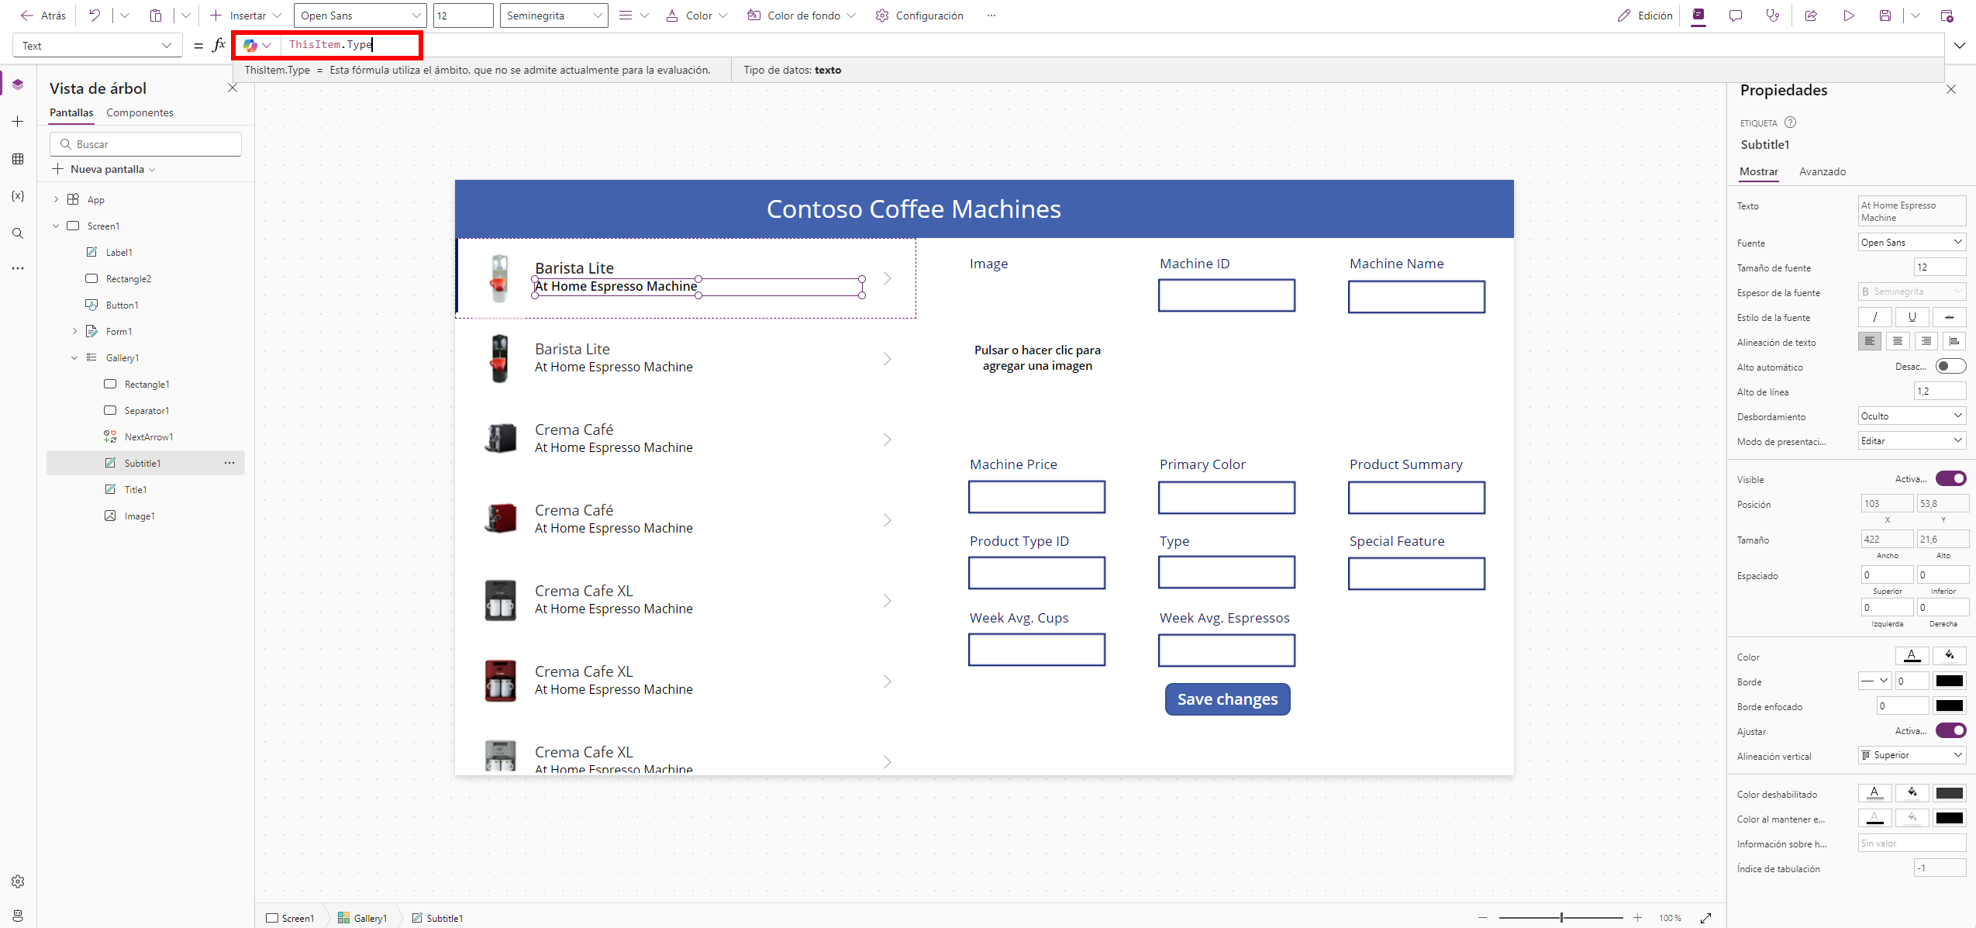Toggle underline font style
Screen dimensions: 1976x928
click(x=1912, y=316)
